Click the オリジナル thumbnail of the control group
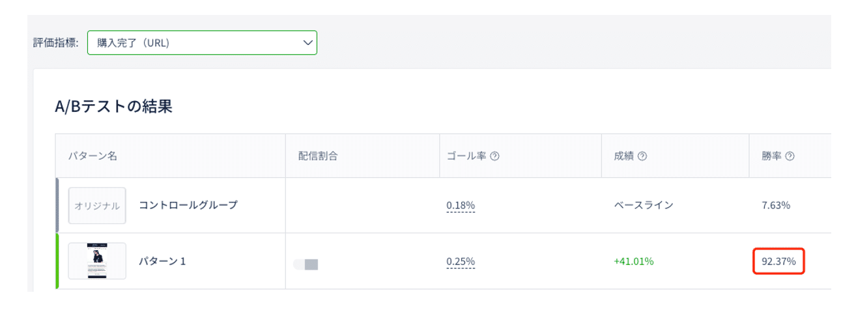 click(x=97, y=206)
